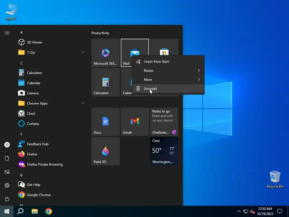The width and height of the screenshot is (289, 217).
Task: Click the Start menu hamburger expand icon
Action: coord(7,33)
